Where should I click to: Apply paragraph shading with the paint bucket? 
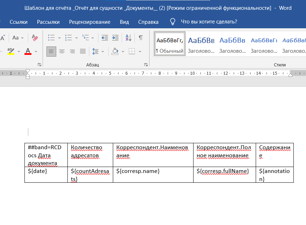click(115, 51)
